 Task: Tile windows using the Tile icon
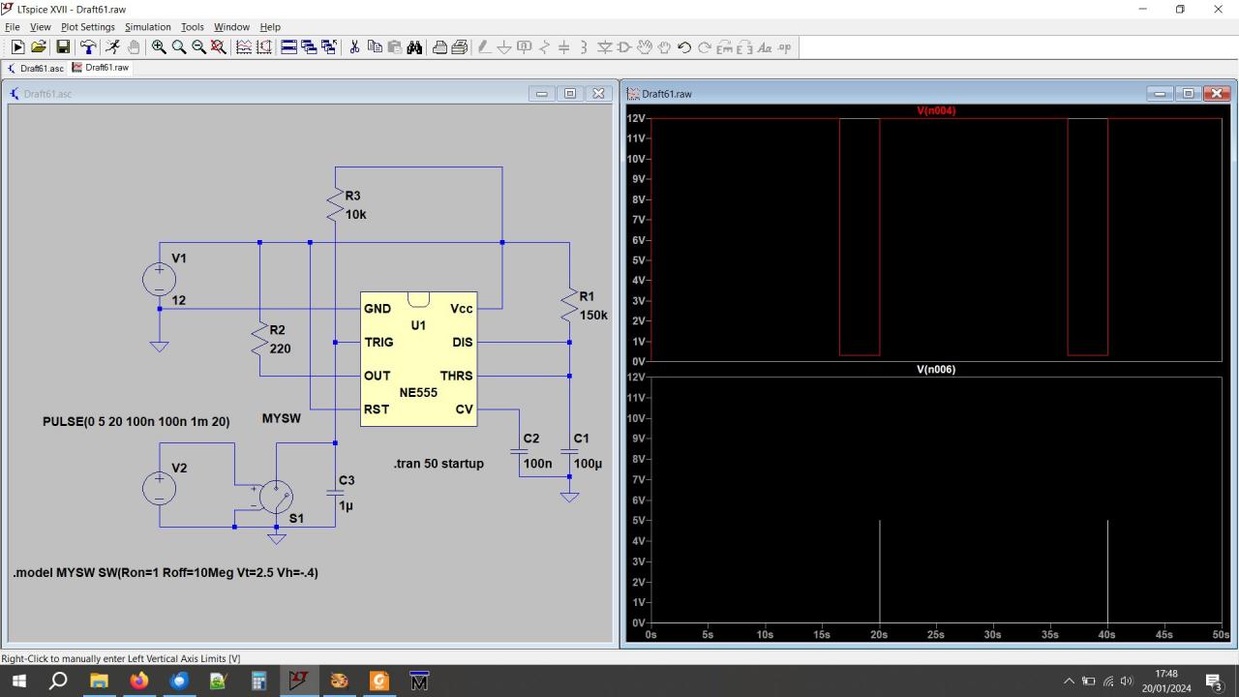coord(288,47)
